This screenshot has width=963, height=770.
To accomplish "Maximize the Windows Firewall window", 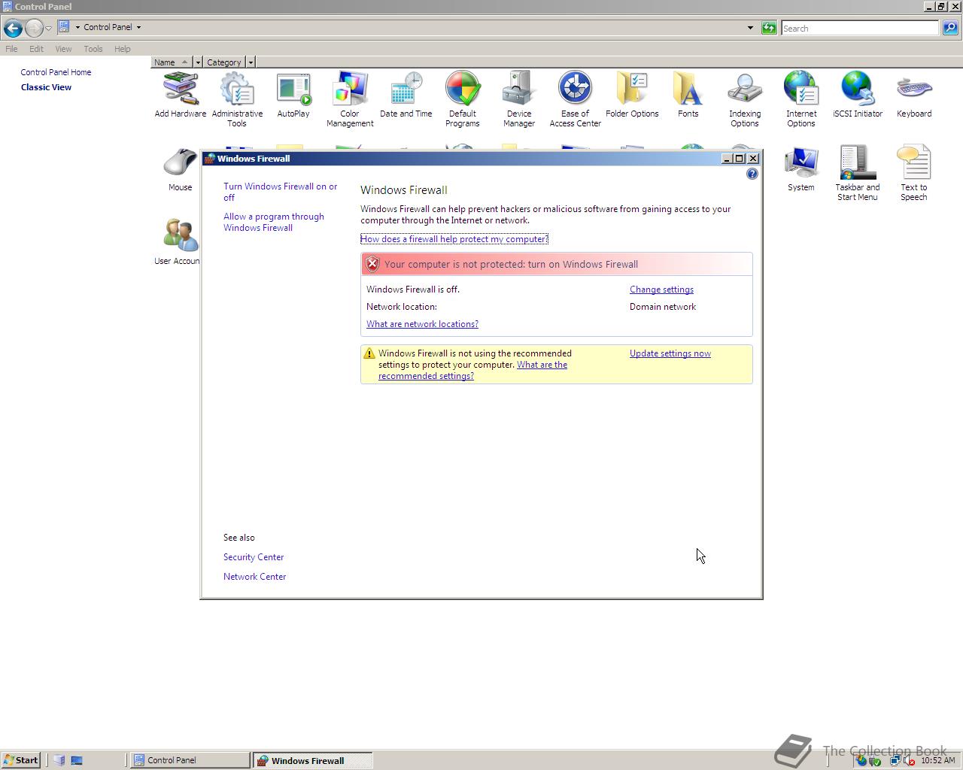I will [740, 159].
